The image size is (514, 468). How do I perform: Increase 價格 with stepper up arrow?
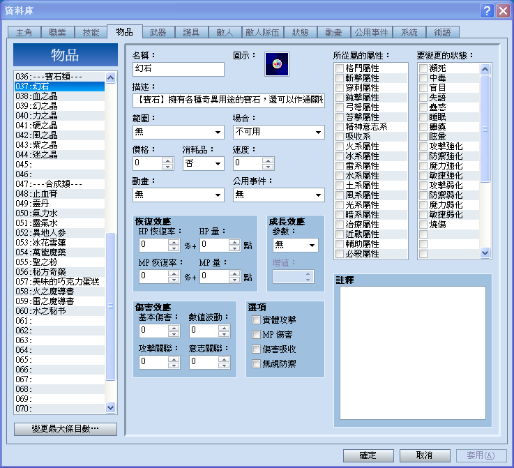pos(167,160)
